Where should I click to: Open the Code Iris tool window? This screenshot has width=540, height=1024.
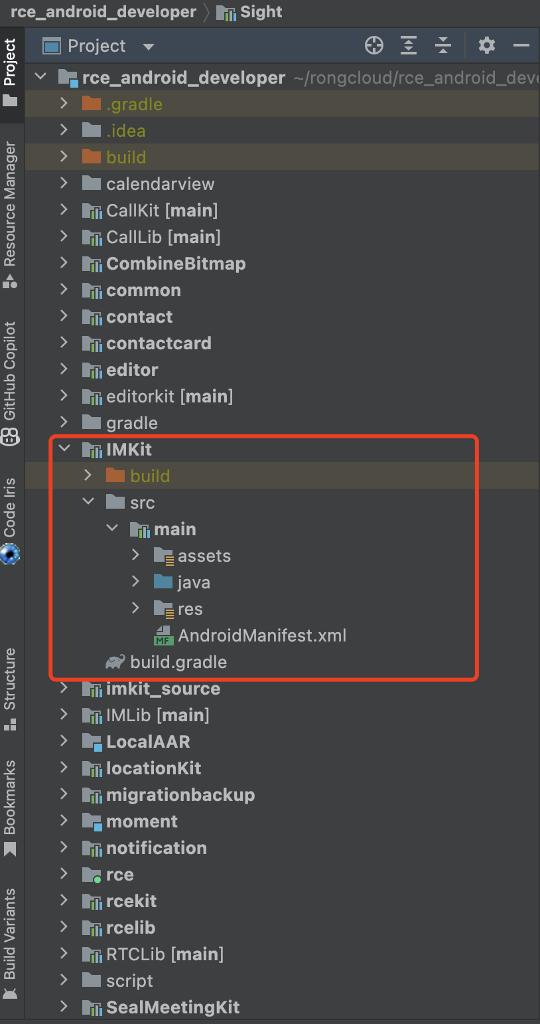tap(11, 519)
